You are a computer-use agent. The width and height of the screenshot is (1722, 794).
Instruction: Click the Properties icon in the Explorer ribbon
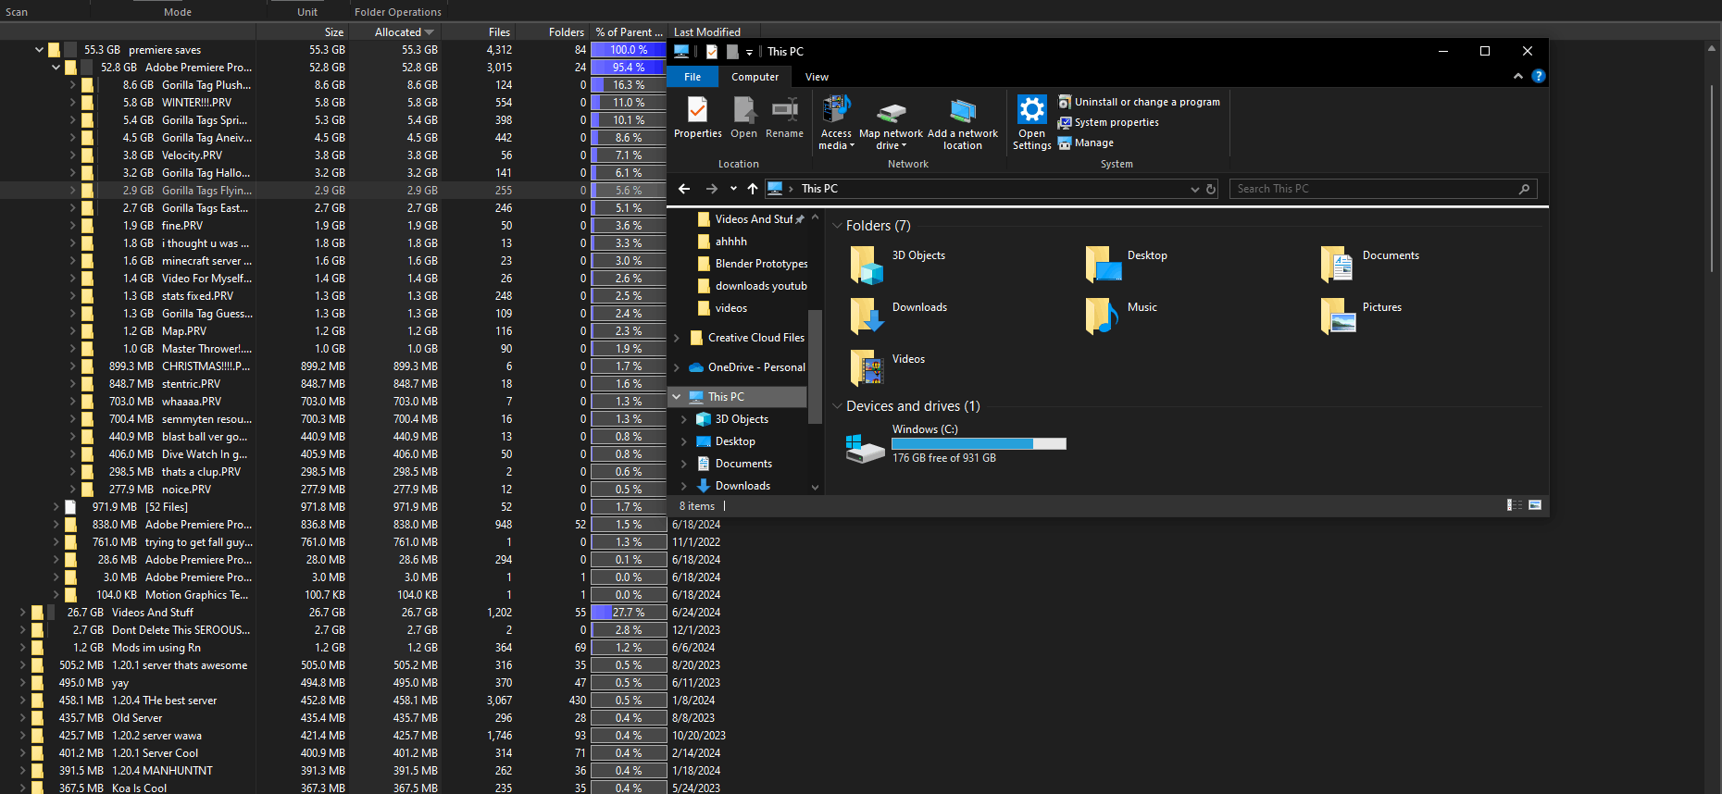click(x=697, y=110)
